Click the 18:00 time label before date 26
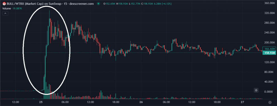Image resolution: width=277 pixels, height=106 pixels. tap(116, 102)
